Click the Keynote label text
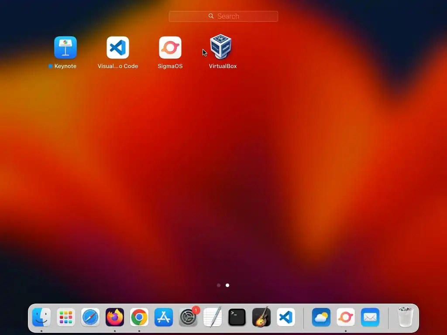The width and height of the screenshot is (447, 335). (65, 66)
